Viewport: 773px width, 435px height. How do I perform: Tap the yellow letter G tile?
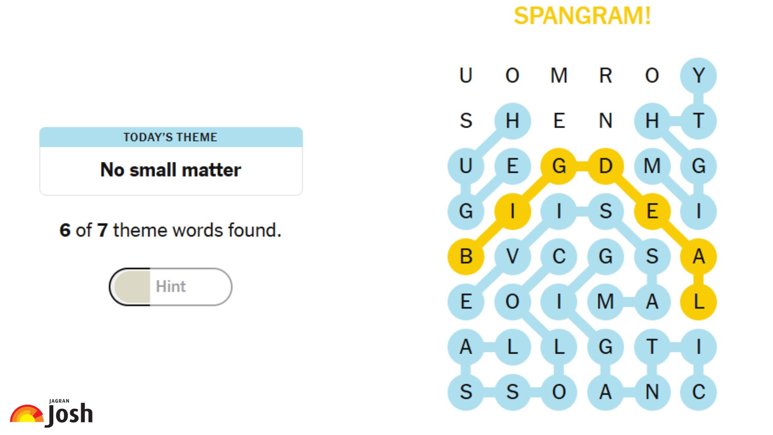point(559,166)
